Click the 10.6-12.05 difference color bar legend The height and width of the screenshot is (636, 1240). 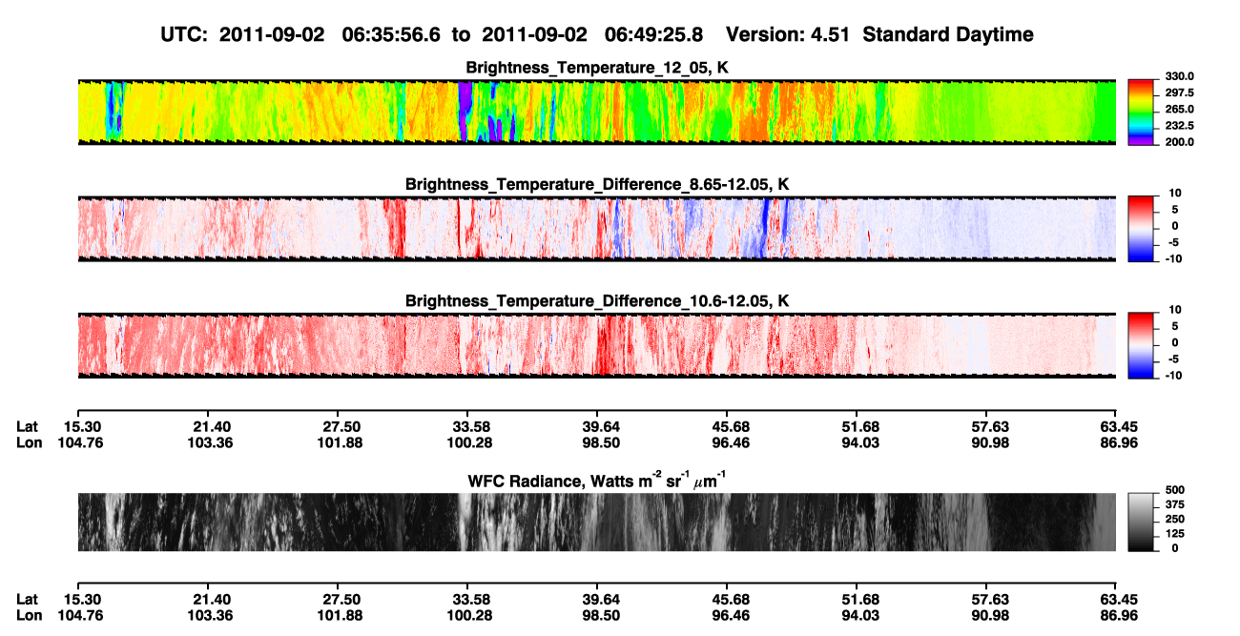tap(1141, 343)
